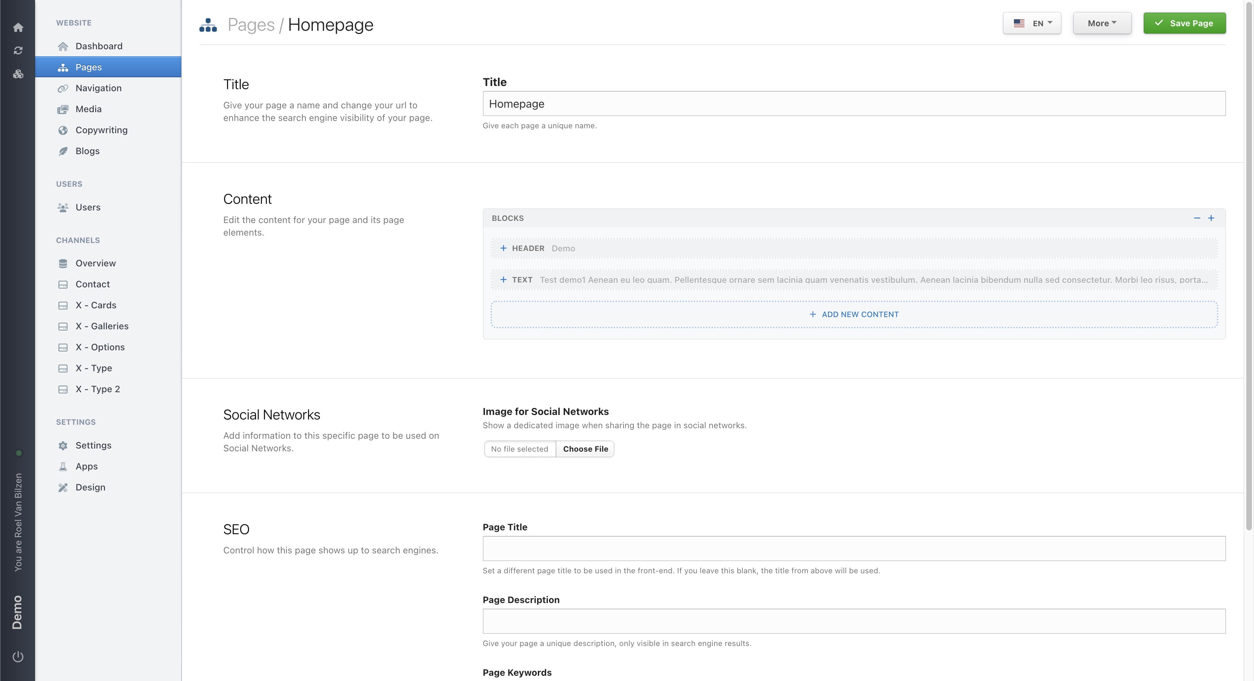
Task: Expand the HEADER Demo block
Action: coord(503,248)
